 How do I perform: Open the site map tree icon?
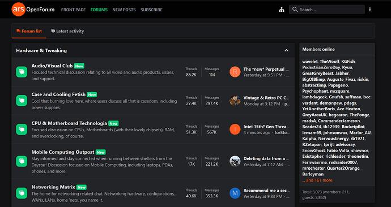(282, 10)
